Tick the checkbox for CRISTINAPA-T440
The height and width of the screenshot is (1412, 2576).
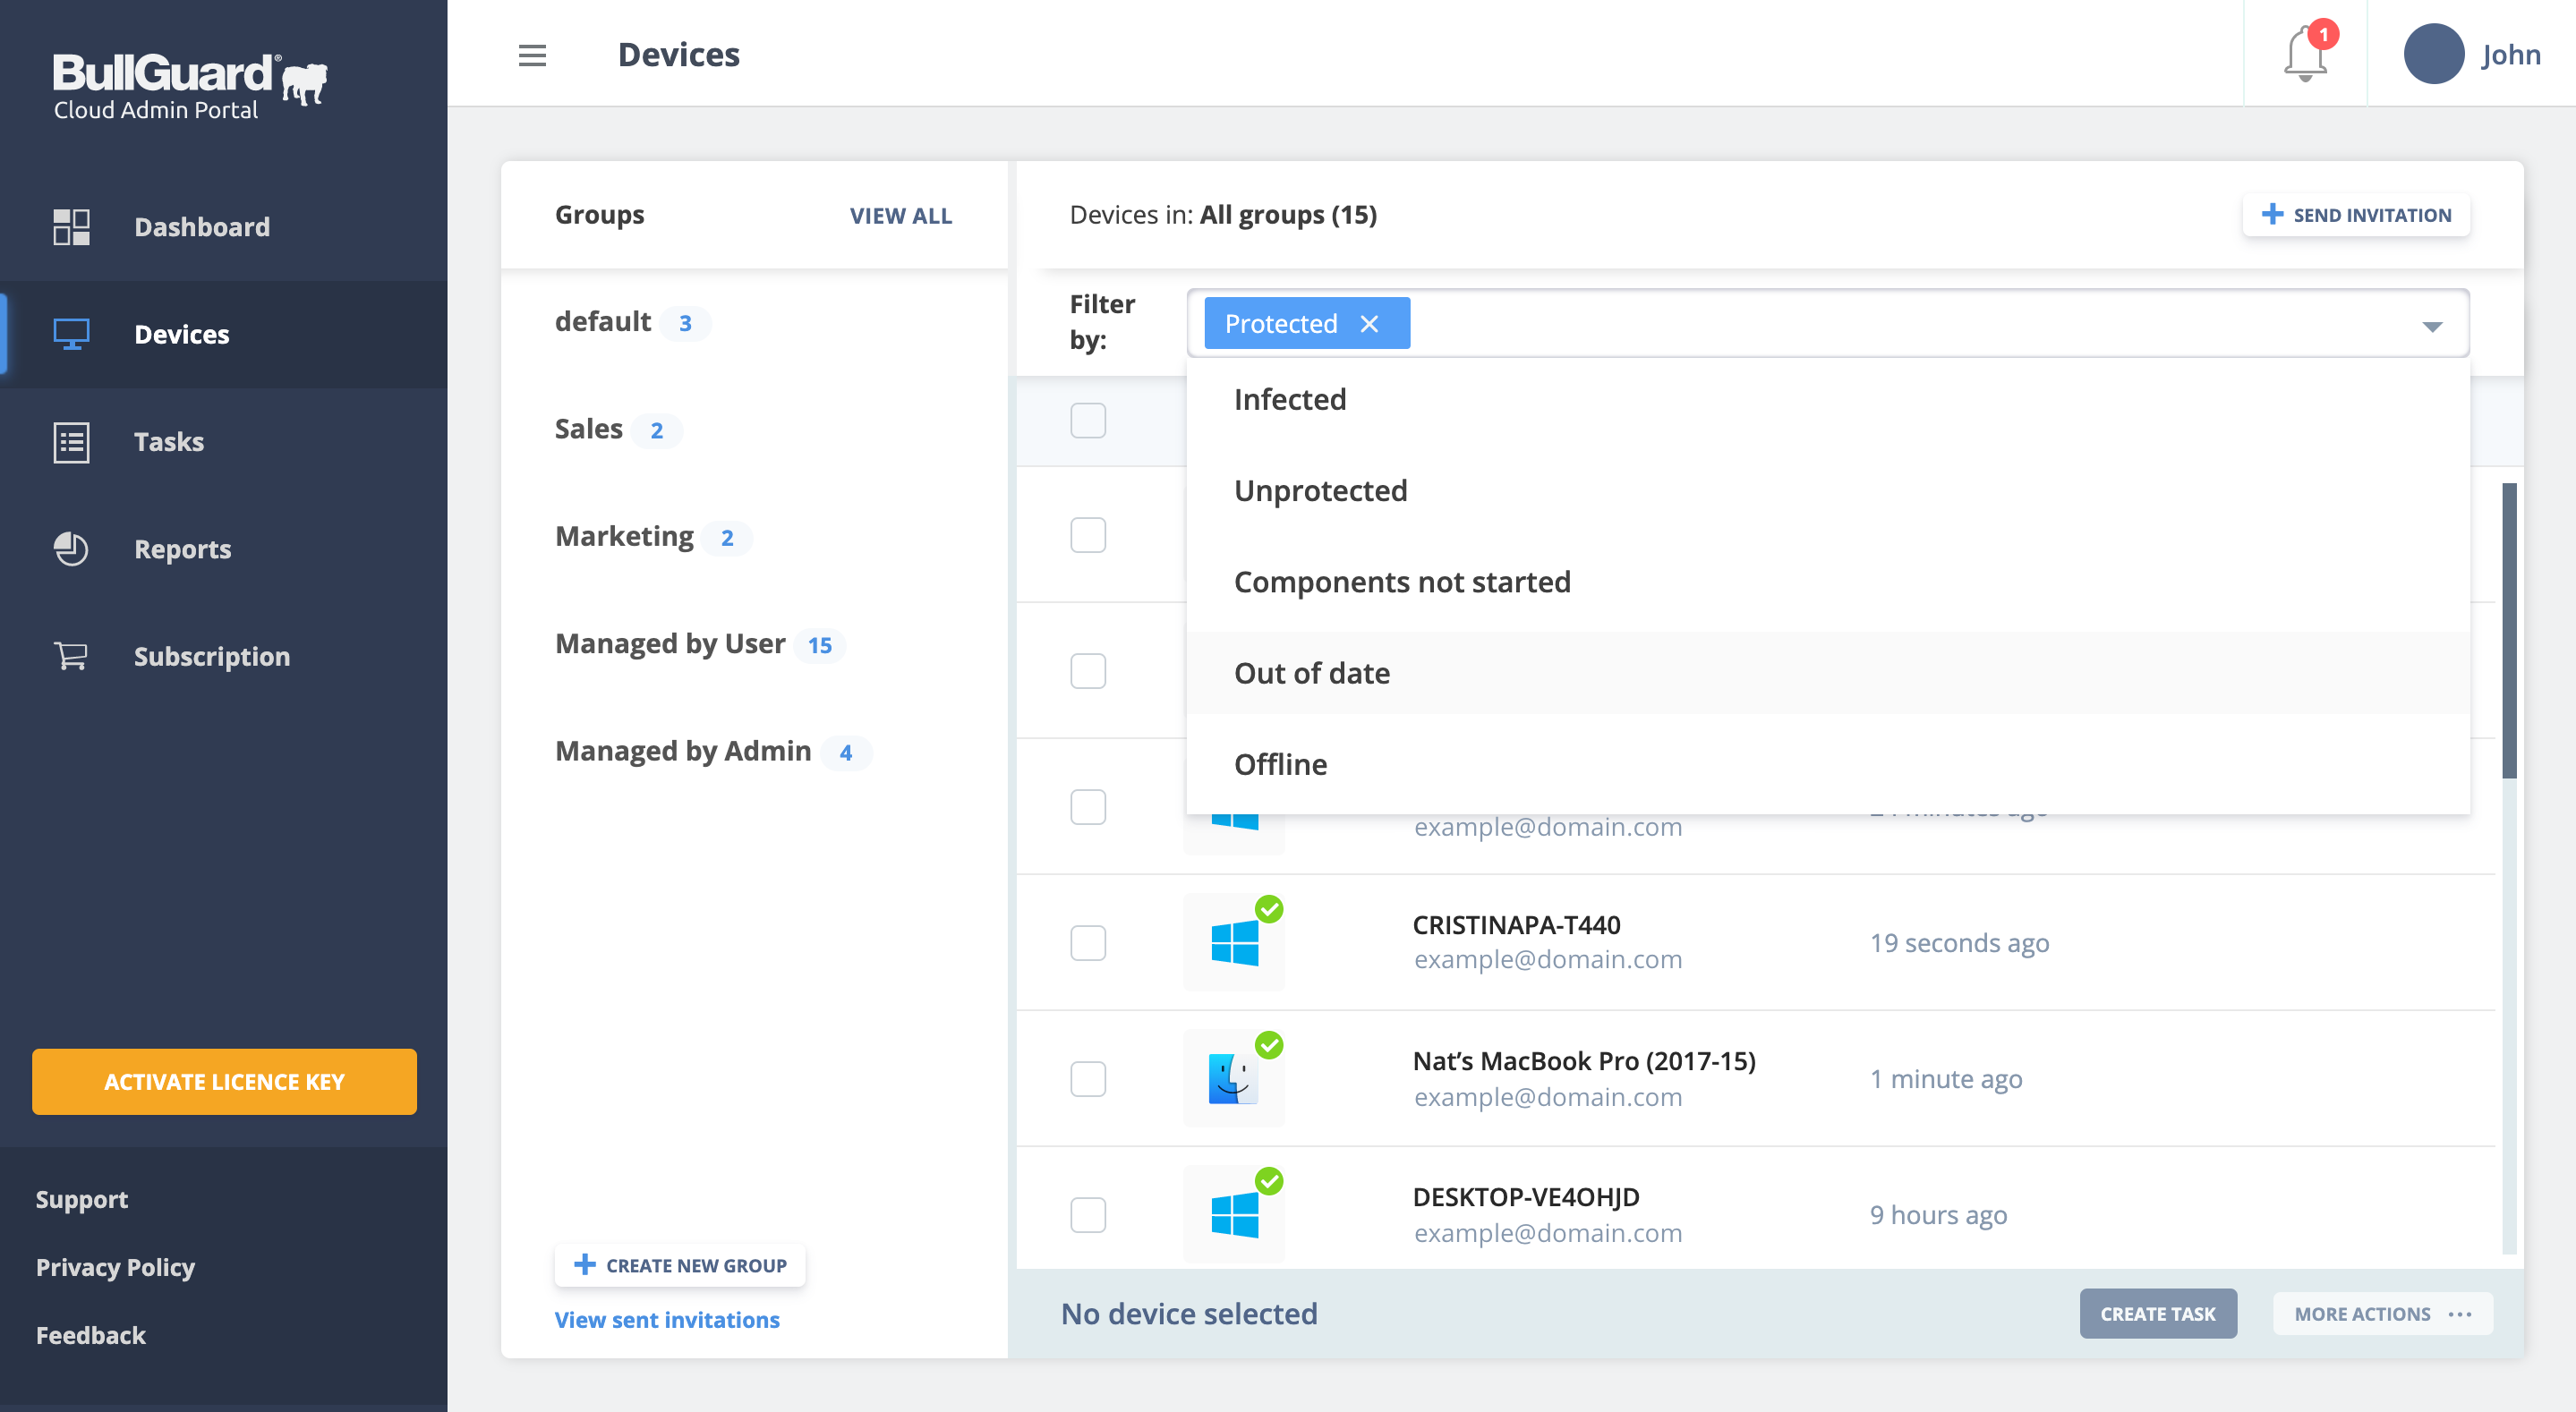1088,943
